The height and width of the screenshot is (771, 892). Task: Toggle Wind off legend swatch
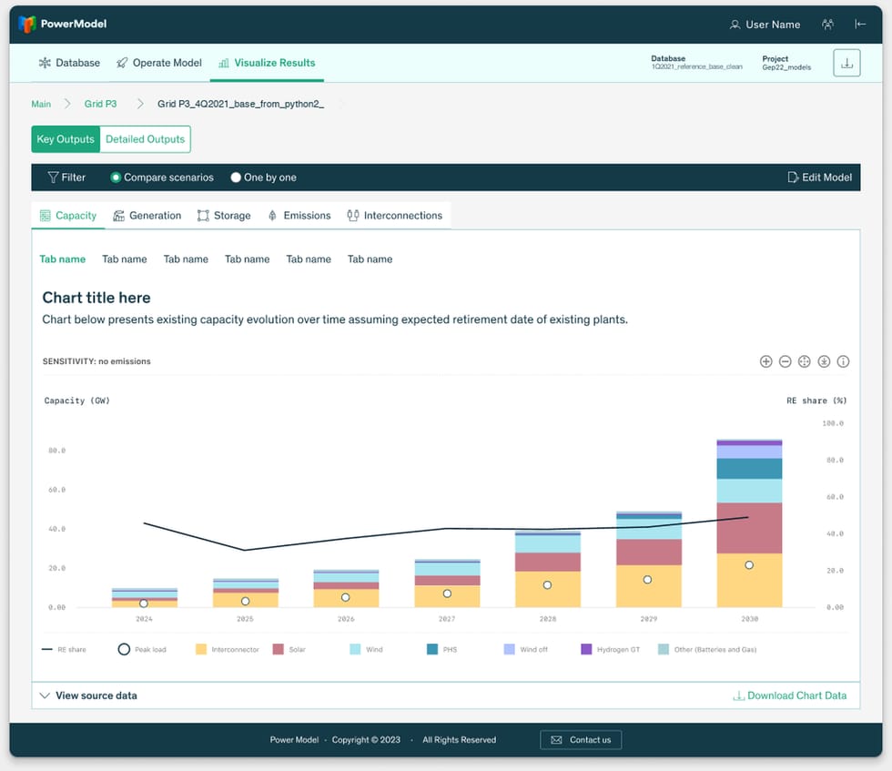pos(509,649)
